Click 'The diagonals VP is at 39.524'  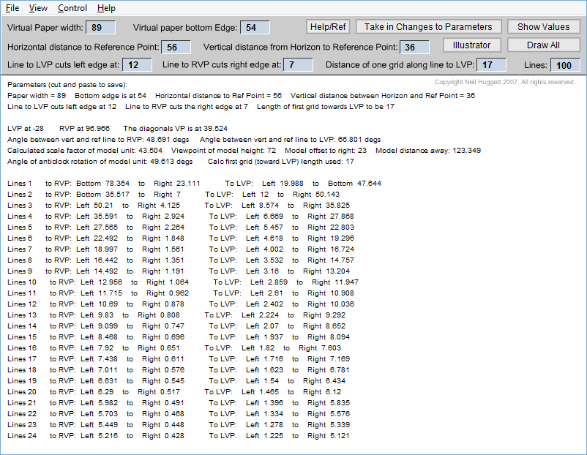click(175, 128)
